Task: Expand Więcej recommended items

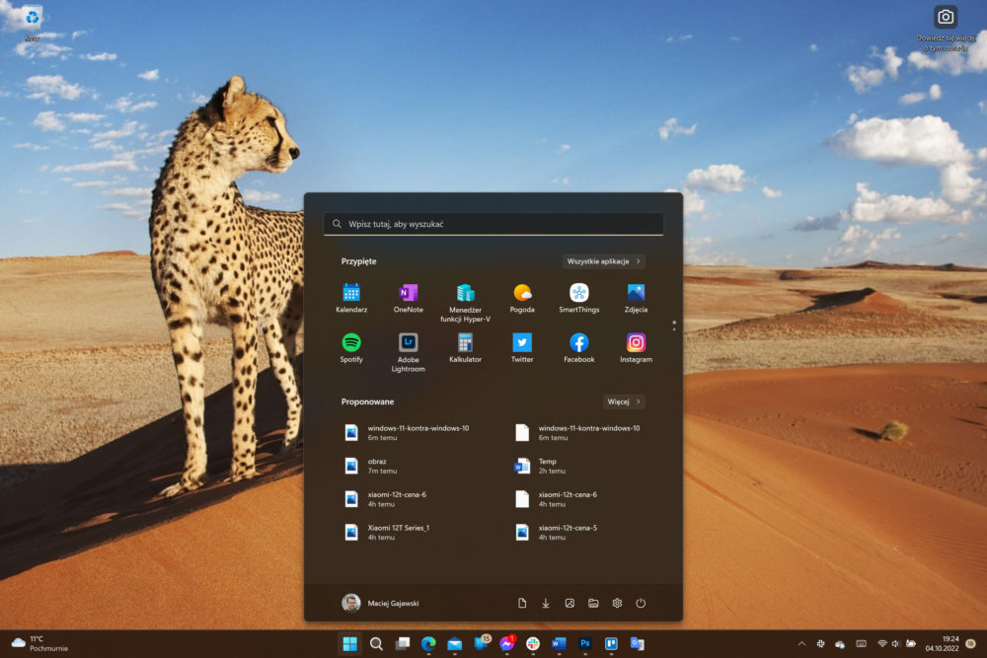Action: click(x=624, y=402)
